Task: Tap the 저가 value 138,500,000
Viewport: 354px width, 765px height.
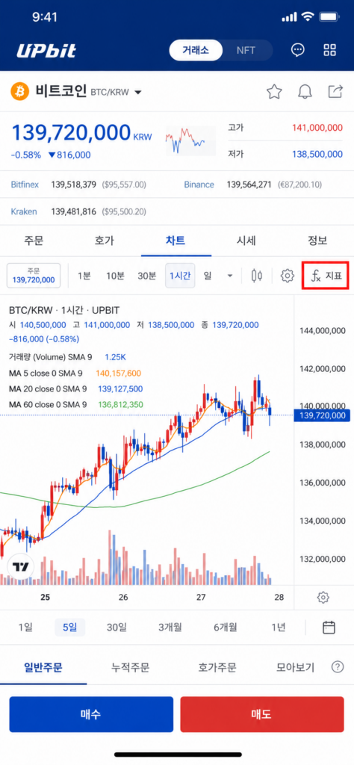Action: tap(317, 155)
